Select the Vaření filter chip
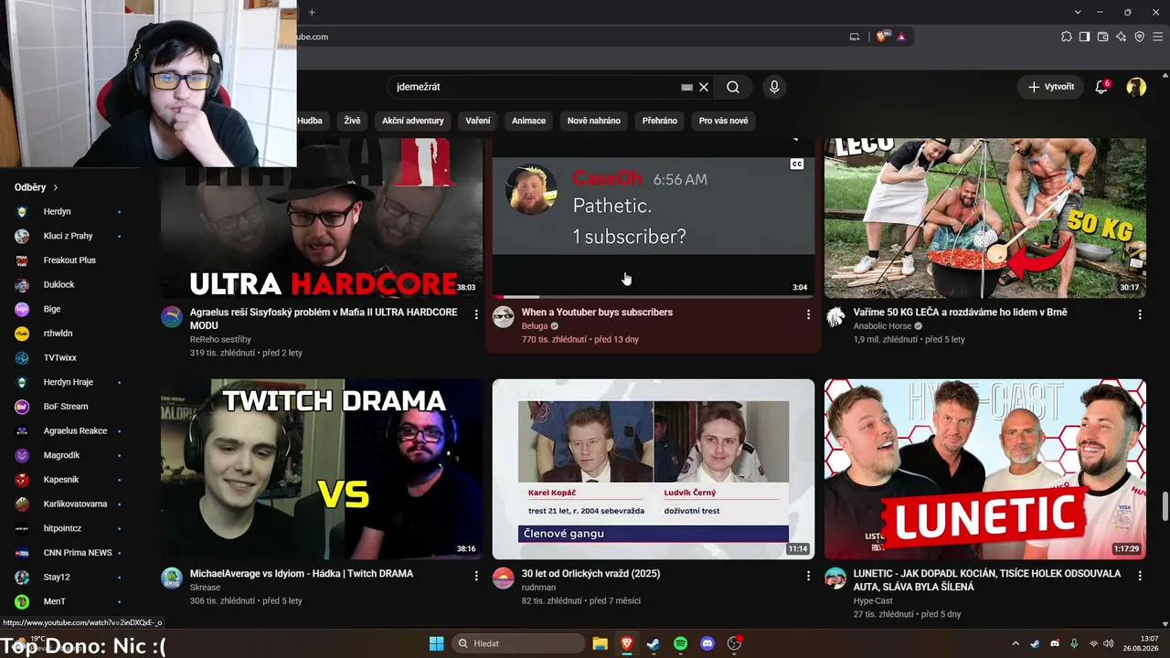Screen dimensions: 1170x658 click(x=478, y=121)
